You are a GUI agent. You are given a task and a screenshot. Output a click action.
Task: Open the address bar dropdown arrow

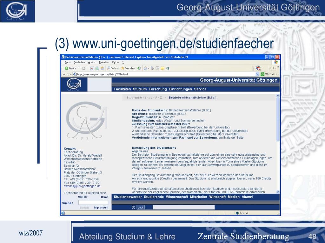[x=257, y=74]
